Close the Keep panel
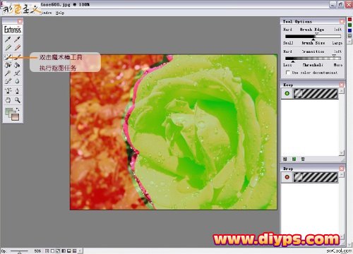This screenshot has height=254, width=353. 342,84
